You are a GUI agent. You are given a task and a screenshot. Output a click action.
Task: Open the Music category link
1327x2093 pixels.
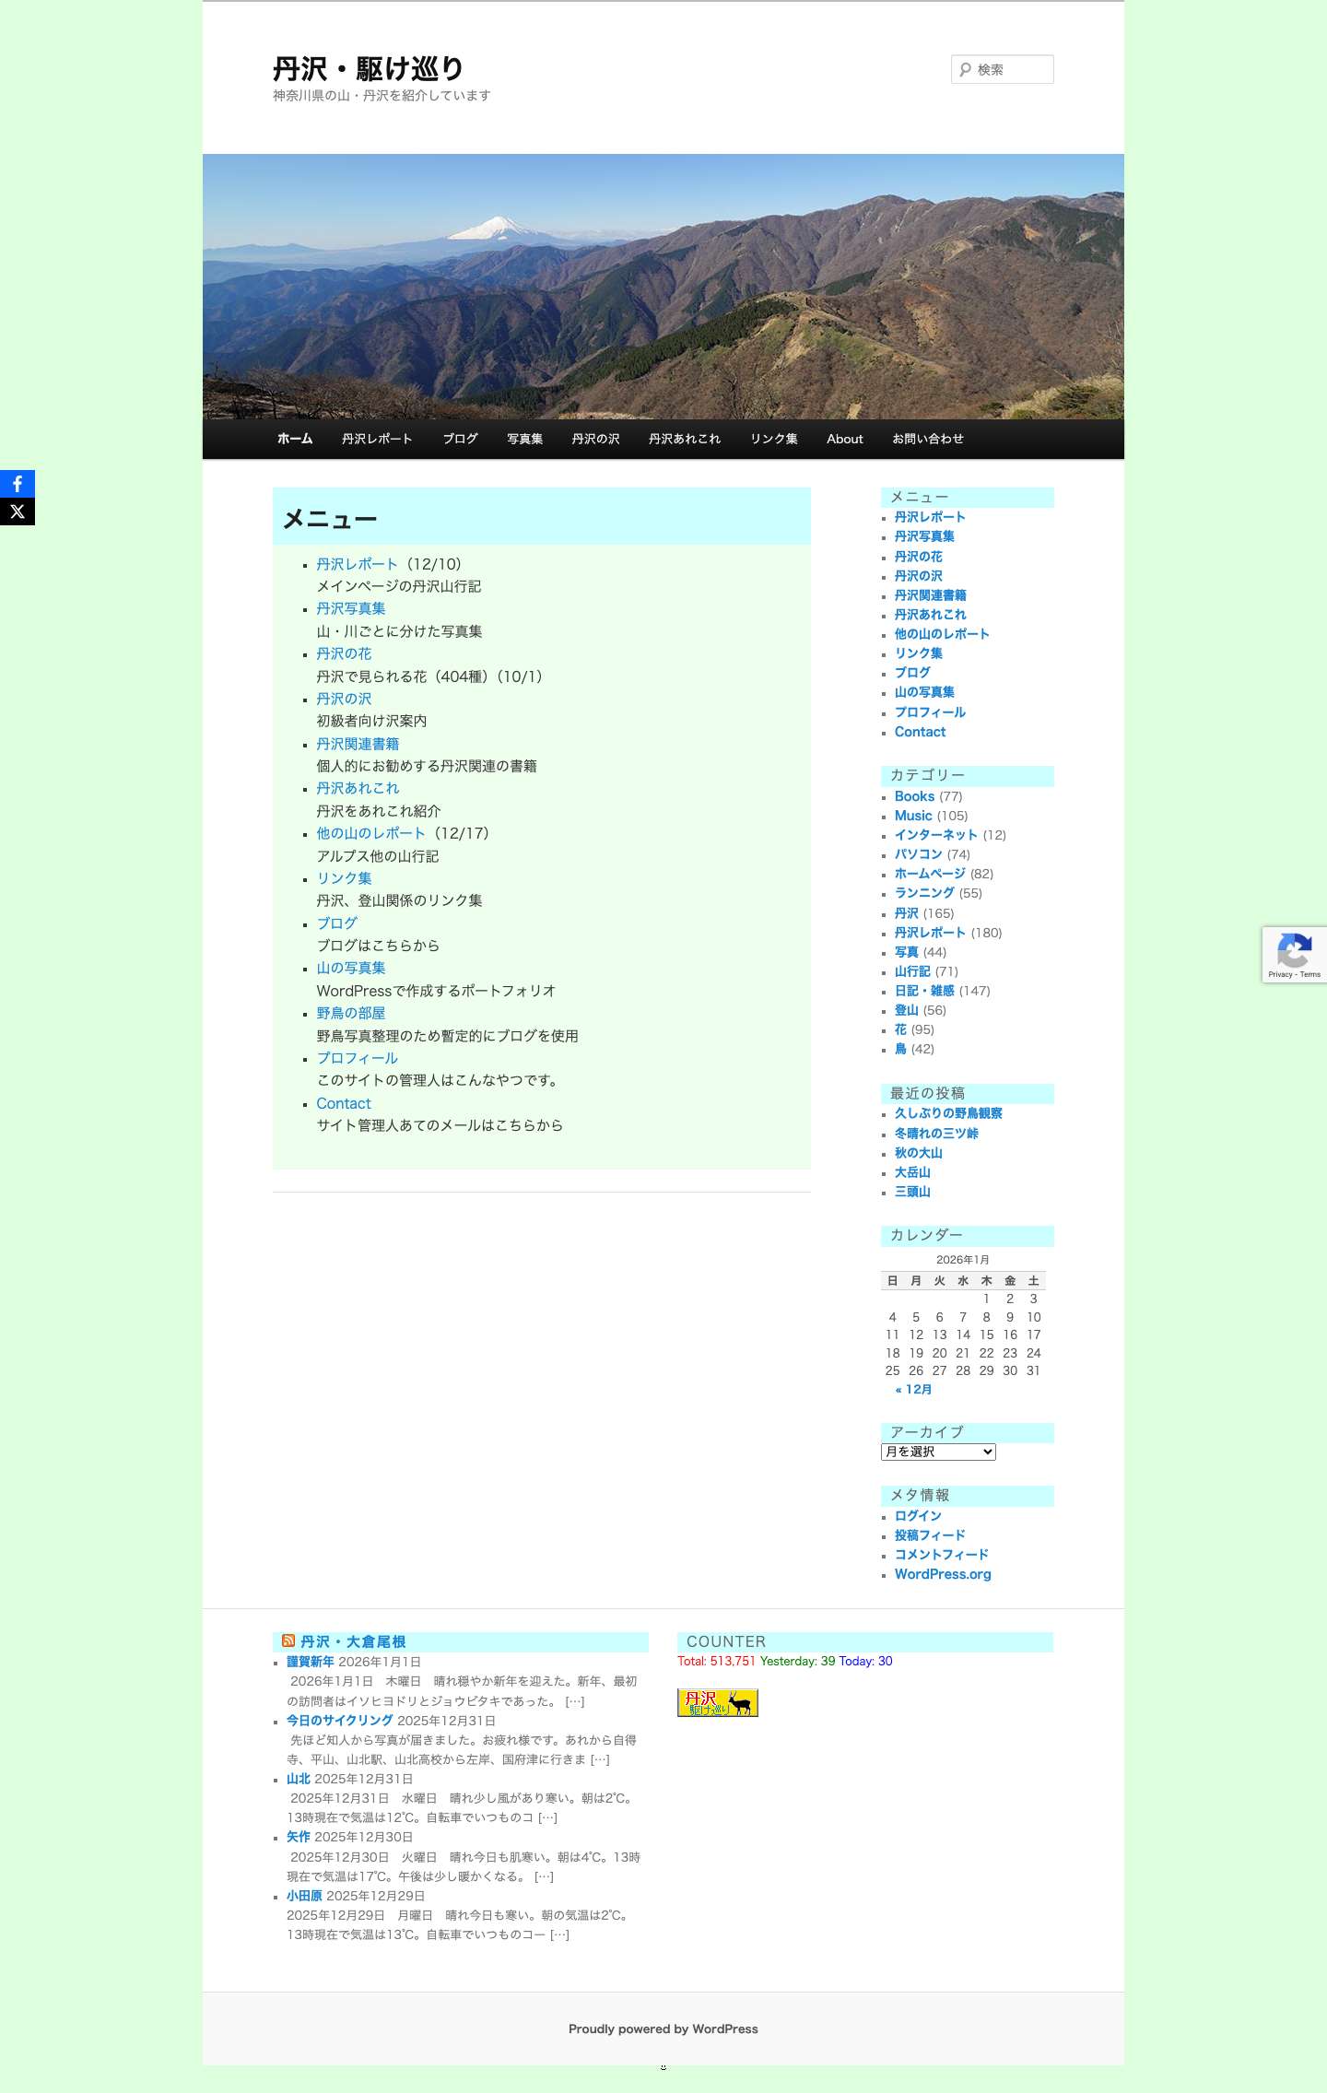tap(913, 816)
